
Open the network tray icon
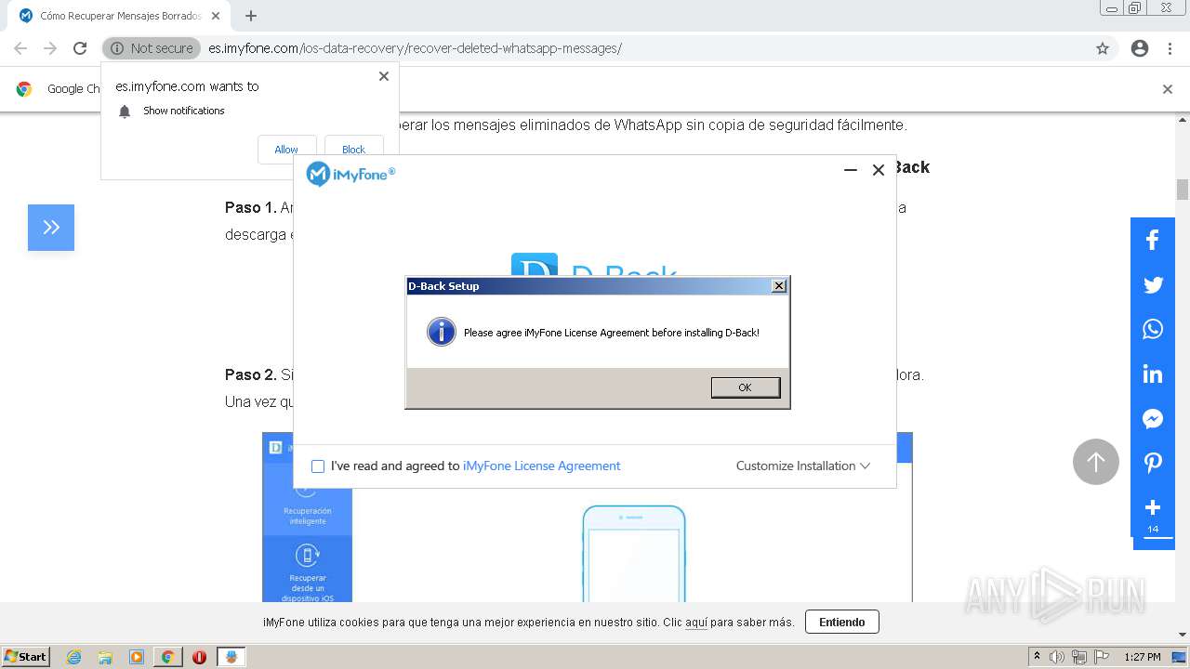click(x=1079, y=657)
